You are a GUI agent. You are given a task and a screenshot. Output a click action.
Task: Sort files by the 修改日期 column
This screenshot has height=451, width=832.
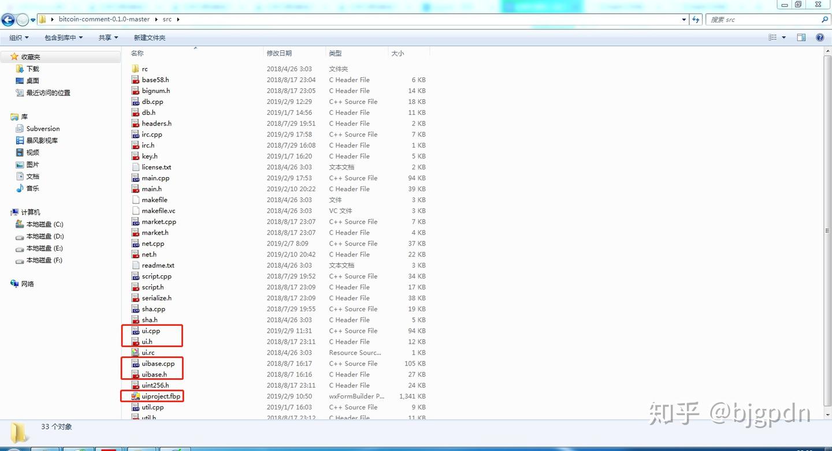coord(294,53)
